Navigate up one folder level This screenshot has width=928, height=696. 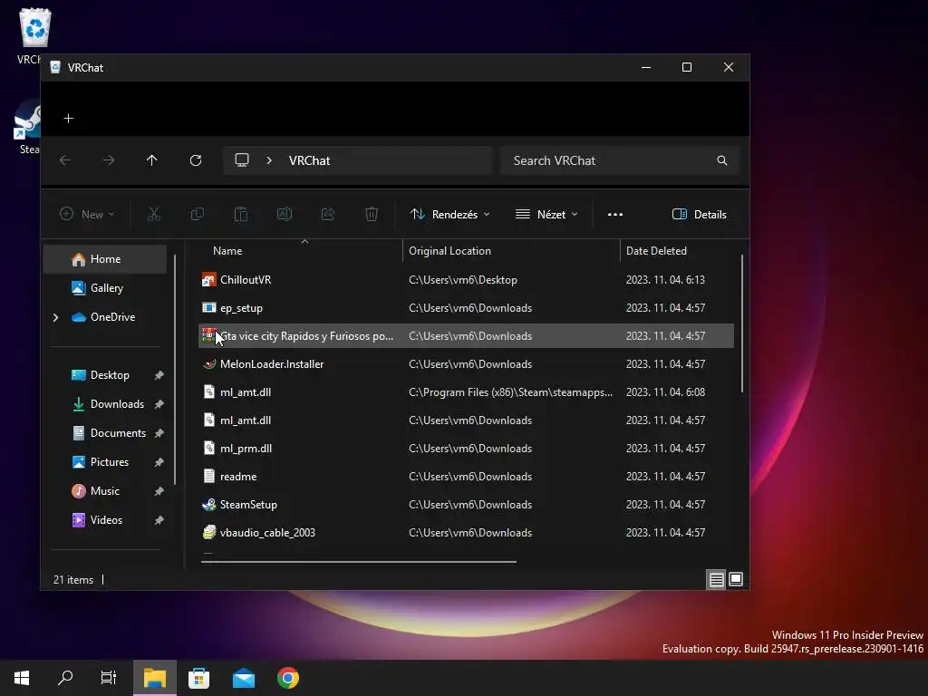coord(151,160)
